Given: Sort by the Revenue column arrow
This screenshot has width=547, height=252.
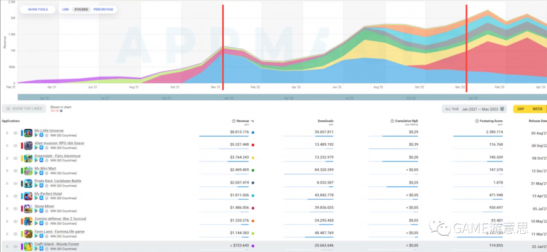Looking at the screenshot, I should pyautogui.click(x=253, y=121).
